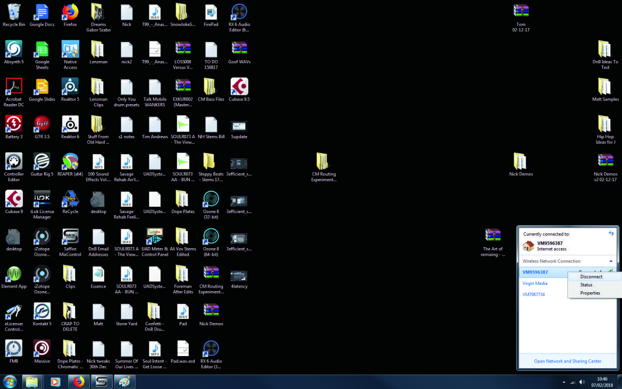This screenshot has height=389, width=622.
Task: Choose Disconnect from the context menu
Action: pos(591,277)
